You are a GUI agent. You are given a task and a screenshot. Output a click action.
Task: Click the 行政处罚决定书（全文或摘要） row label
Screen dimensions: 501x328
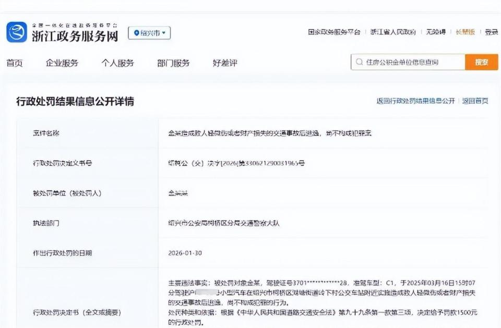point(77,312)
